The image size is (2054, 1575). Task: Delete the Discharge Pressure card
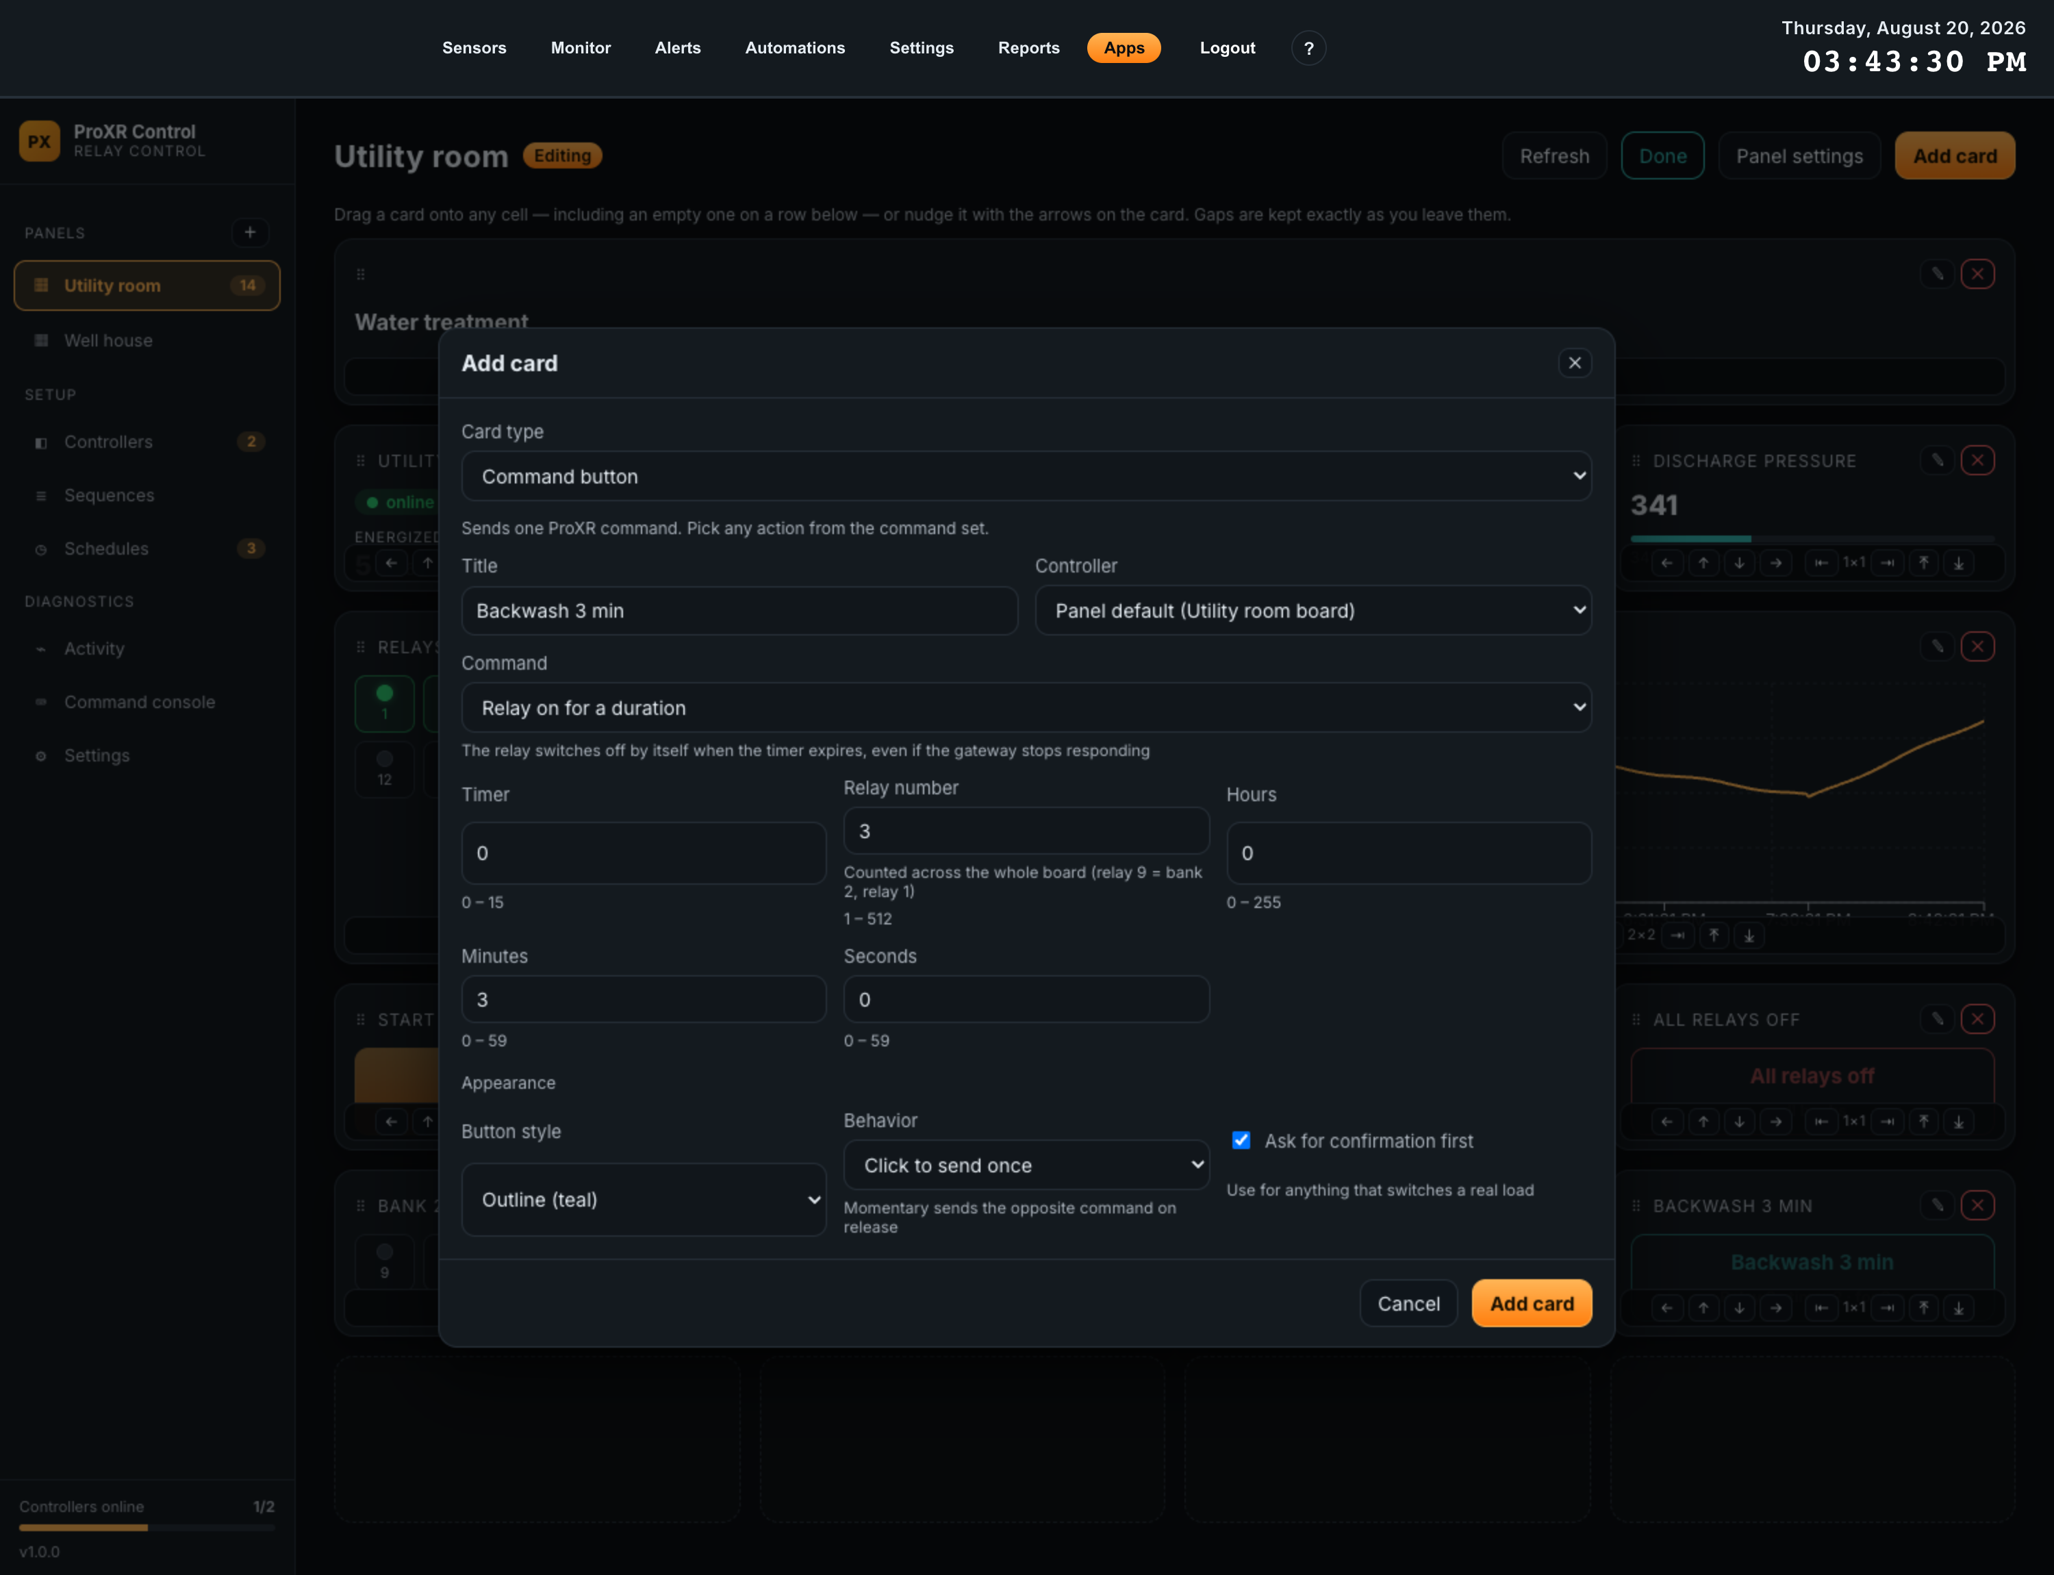(1978, 460)
